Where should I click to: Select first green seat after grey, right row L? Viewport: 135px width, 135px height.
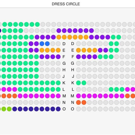pos(111,89)
